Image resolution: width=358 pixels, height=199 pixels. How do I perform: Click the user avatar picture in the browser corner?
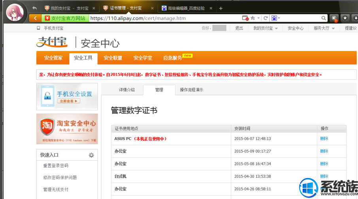click(15, 12)
